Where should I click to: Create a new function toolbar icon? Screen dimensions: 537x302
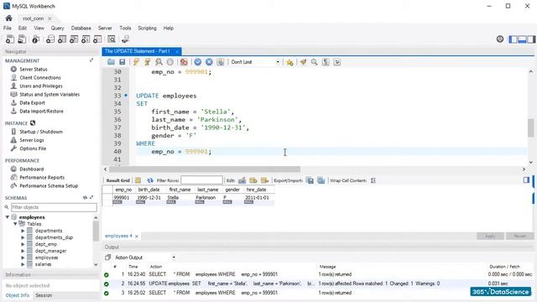point(97,39)
